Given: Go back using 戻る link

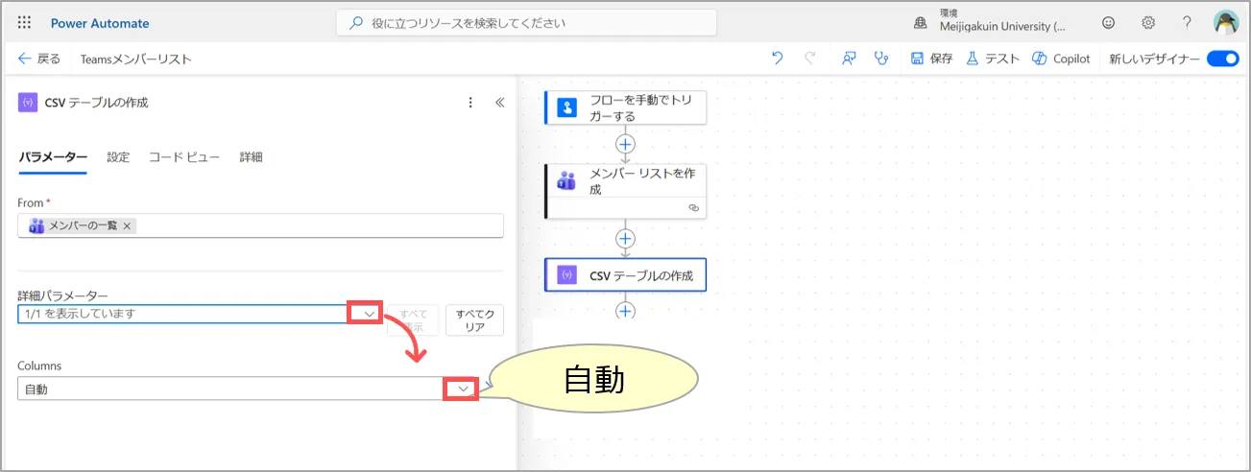Looking at the screenshot, I should tap(39, 59).
